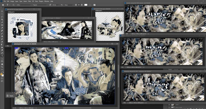Select the Clone Stamp tool
This screenshot has height=109, width=206.
[2, 36]
